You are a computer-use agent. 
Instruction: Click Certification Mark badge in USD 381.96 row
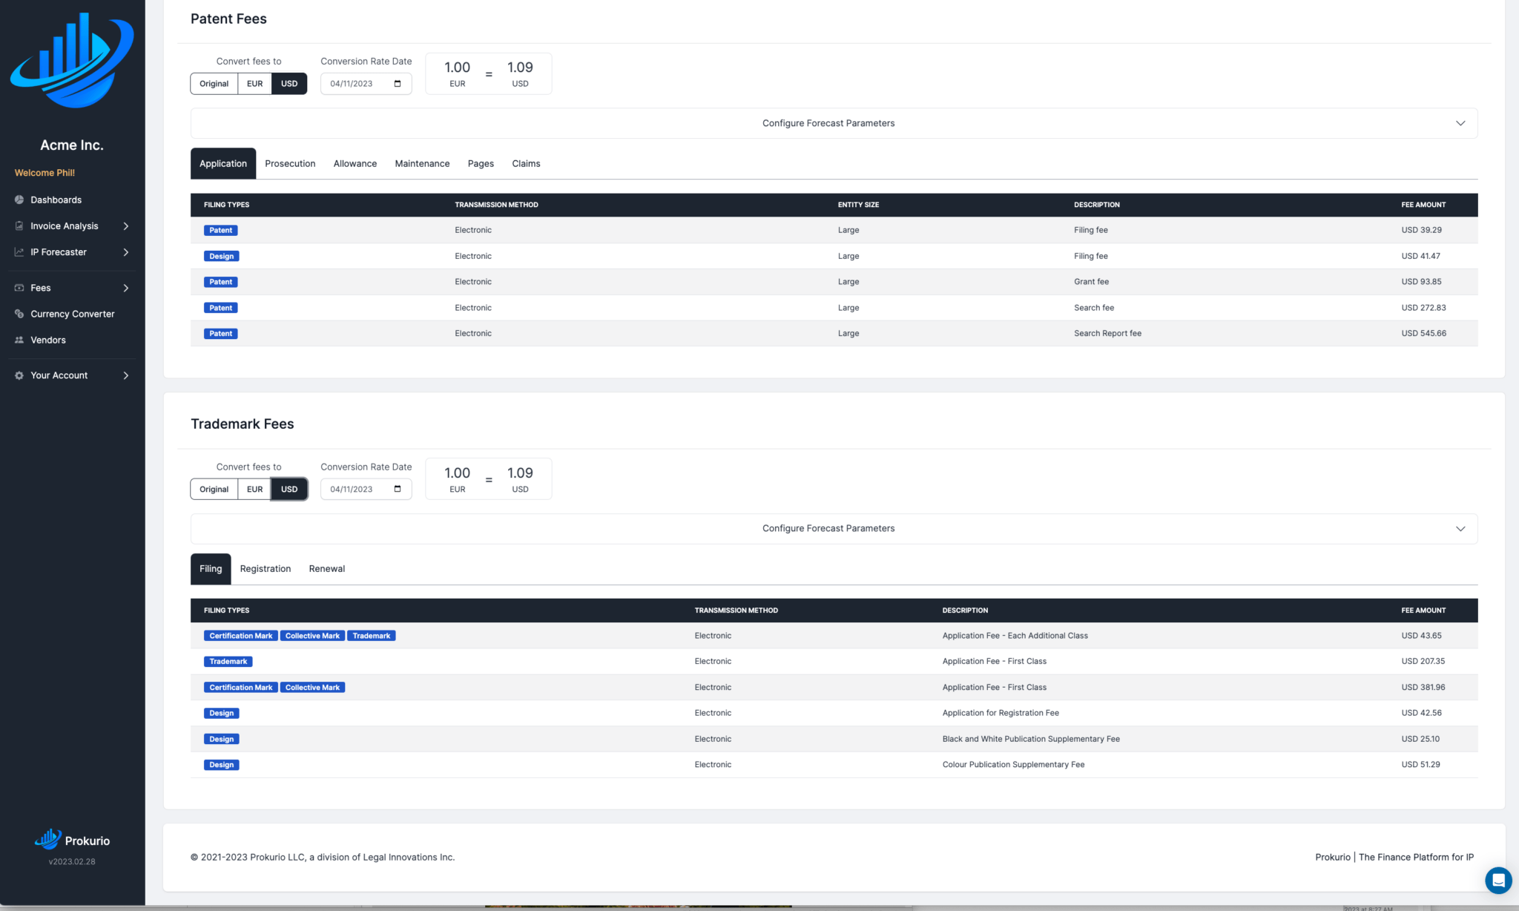(x=241, y=688)
